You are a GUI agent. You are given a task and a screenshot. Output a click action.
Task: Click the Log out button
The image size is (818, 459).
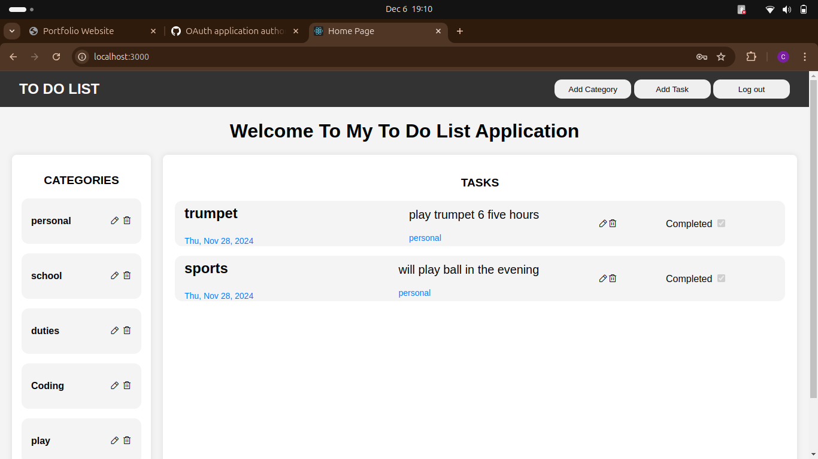tap(751, 89)
